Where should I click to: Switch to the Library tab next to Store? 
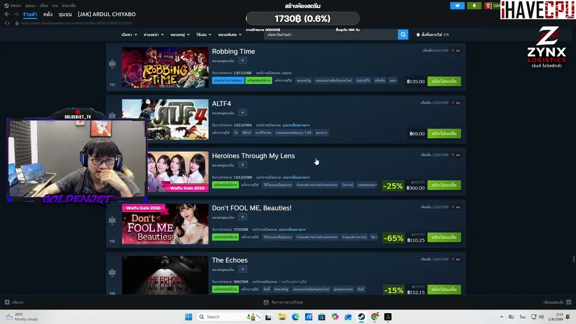point(48,14)
